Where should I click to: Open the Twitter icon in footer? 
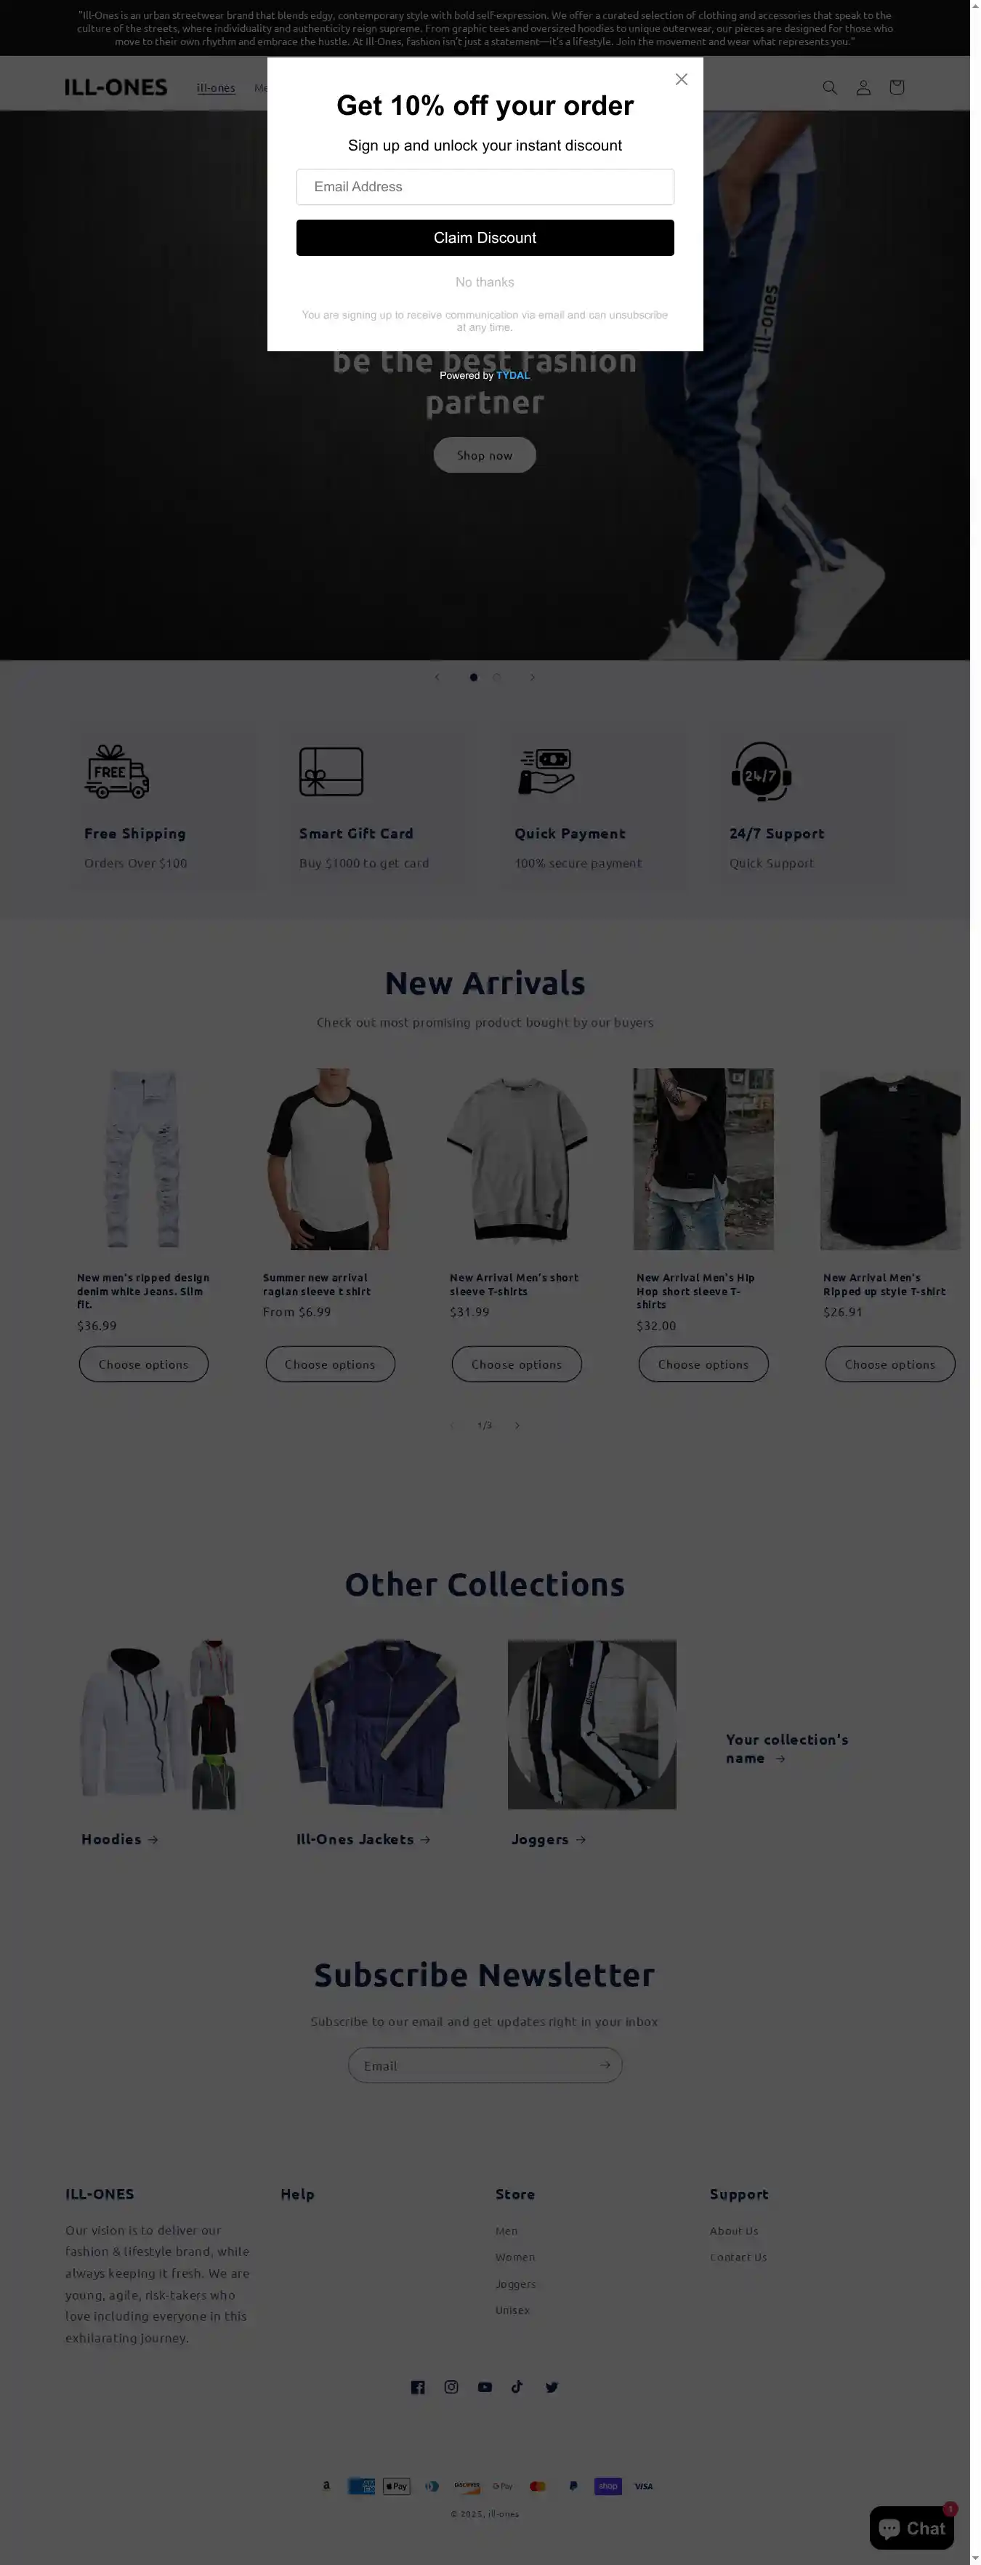[x=552, y=2387]
